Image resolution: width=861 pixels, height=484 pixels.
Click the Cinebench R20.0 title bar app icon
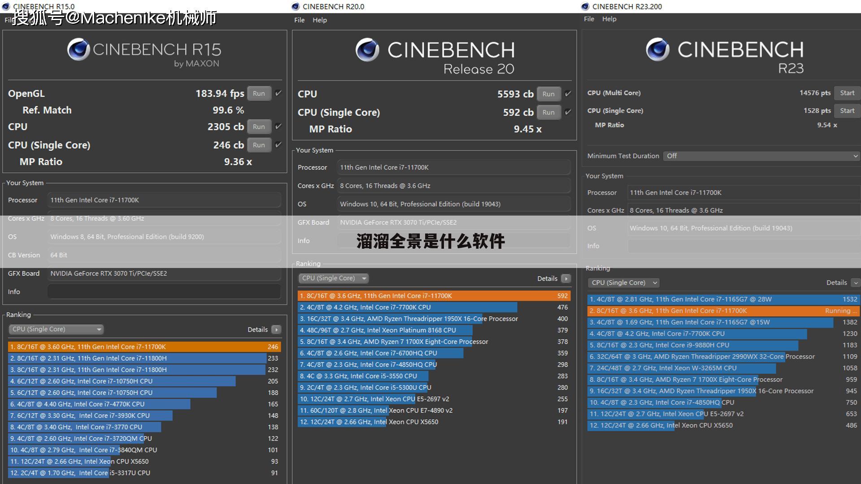(295, 6)
